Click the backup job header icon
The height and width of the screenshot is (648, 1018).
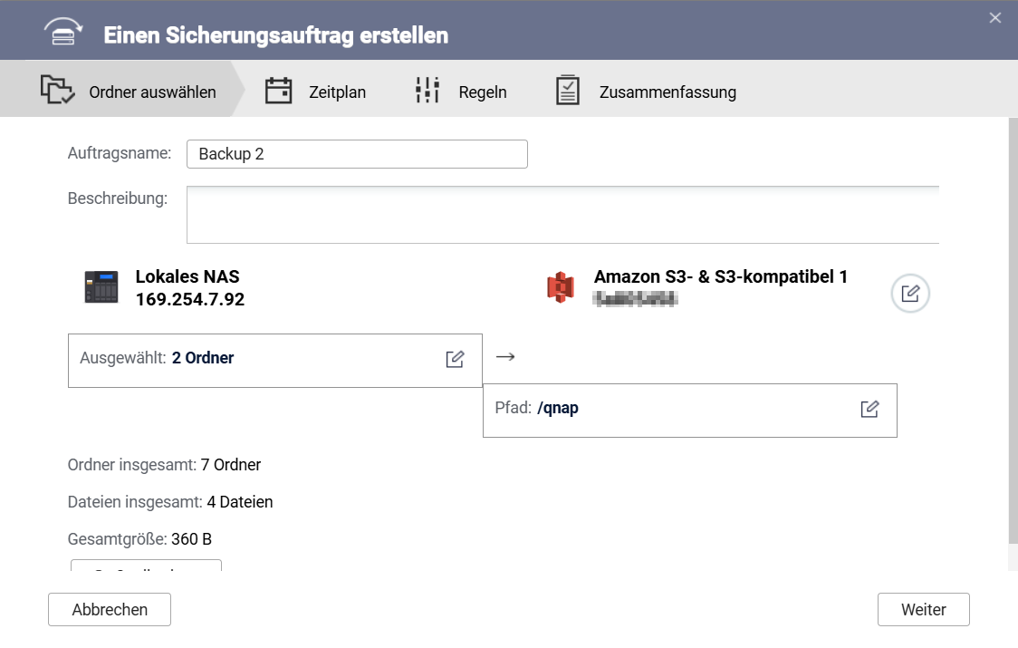[x=64, y=34]
